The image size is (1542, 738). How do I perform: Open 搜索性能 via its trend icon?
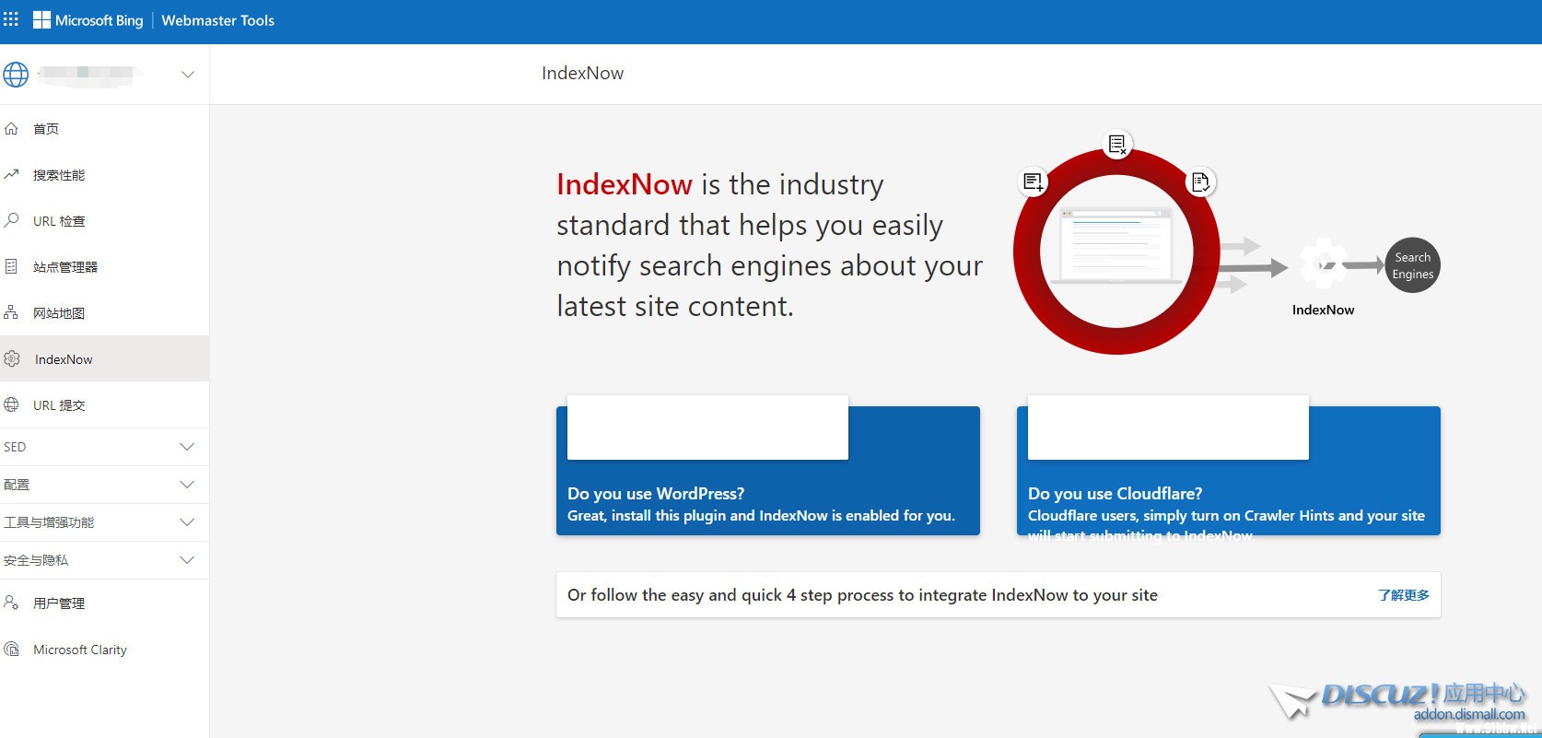tap(11, 174)
